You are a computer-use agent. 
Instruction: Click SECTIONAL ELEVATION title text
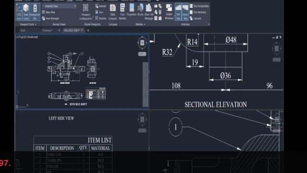tap(216, 105)
